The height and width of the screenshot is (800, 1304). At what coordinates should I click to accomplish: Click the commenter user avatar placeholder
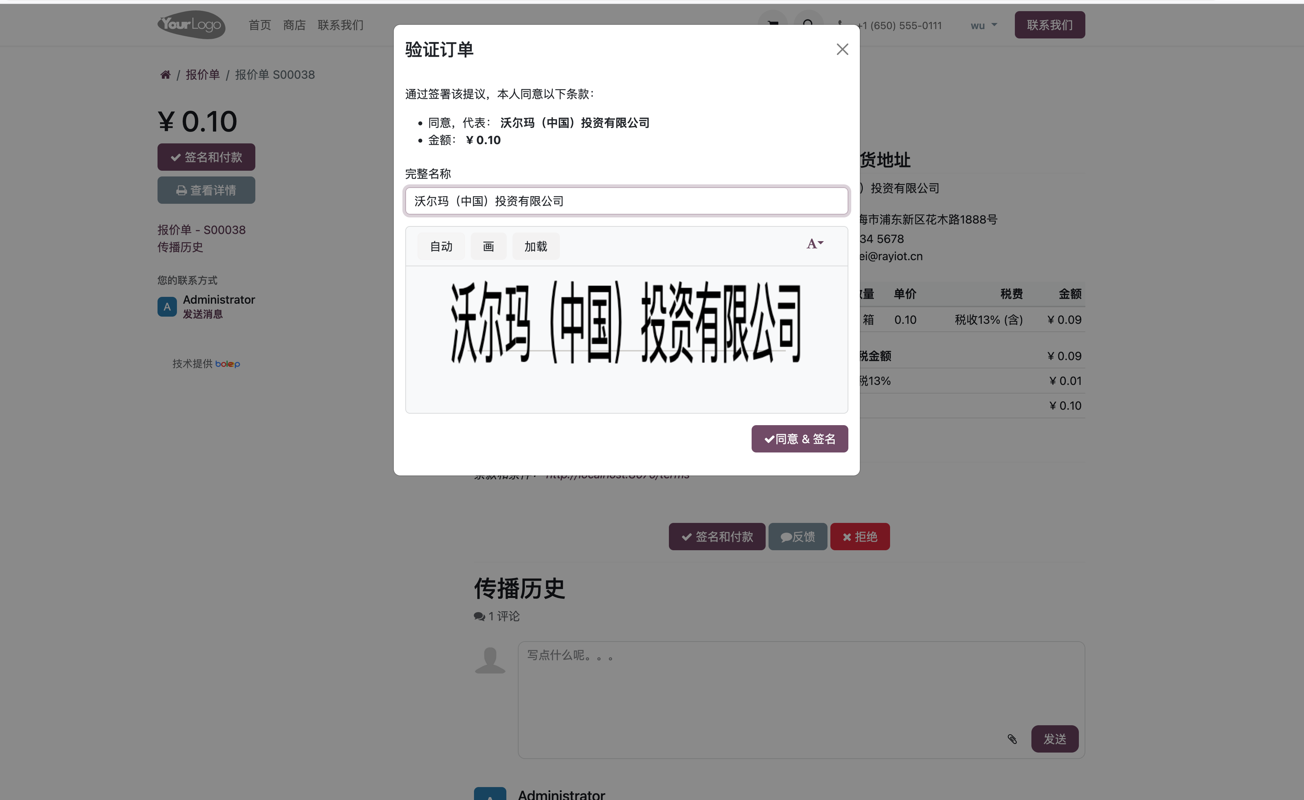coord(490,660)
